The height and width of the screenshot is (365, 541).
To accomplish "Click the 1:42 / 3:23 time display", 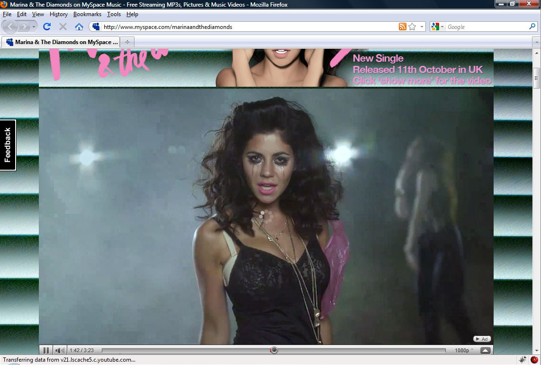I will 82,350.
